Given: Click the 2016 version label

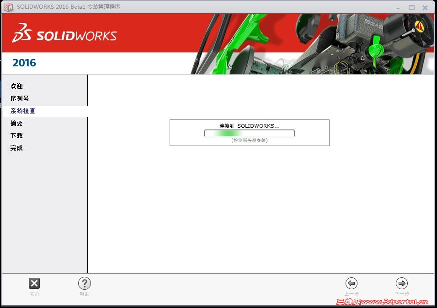Looking at the screenshot, I should click(24, 63).
